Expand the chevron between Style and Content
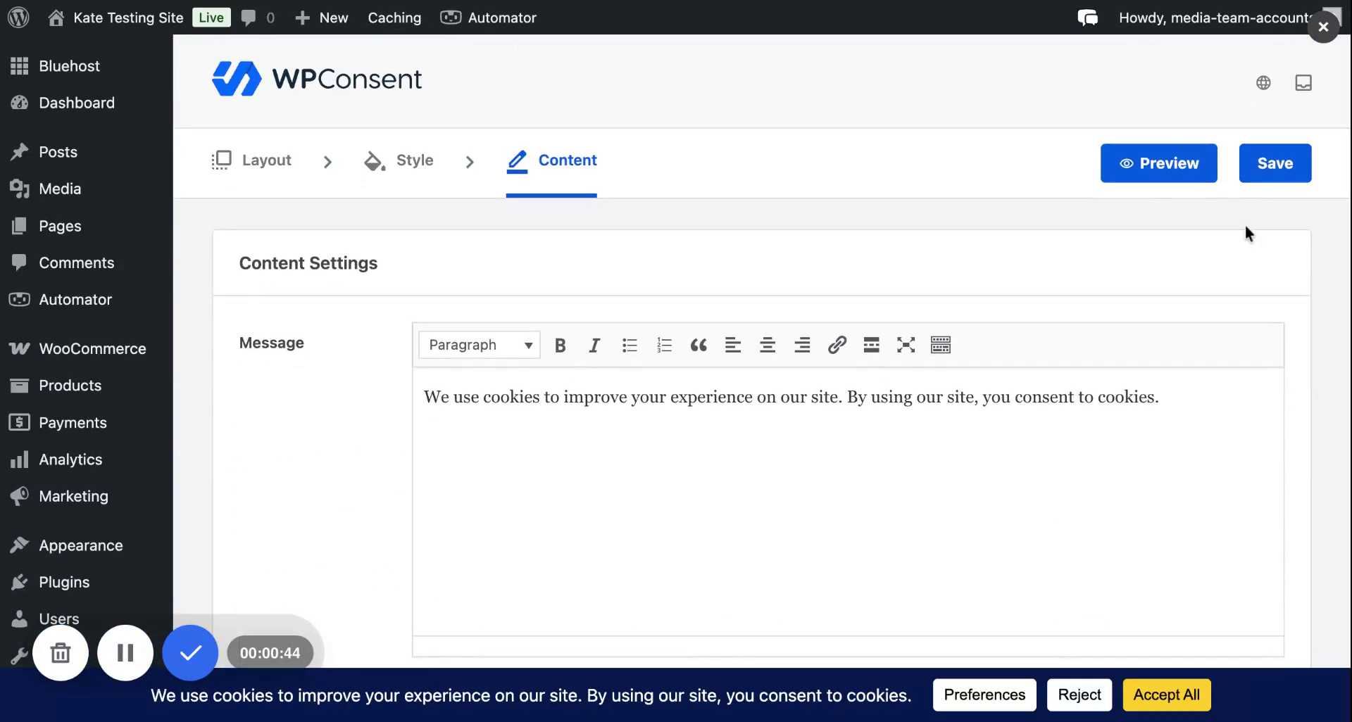The width and height of the screenshot is (1352, 722). [470, 162]
